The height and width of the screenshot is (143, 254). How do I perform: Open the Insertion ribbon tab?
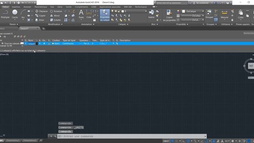point(16,7)
